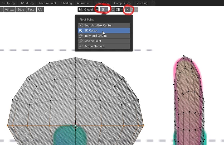224x145 pixels.
Task: Open the Pivot Point dropdown in header
Action: pos(104,9)
